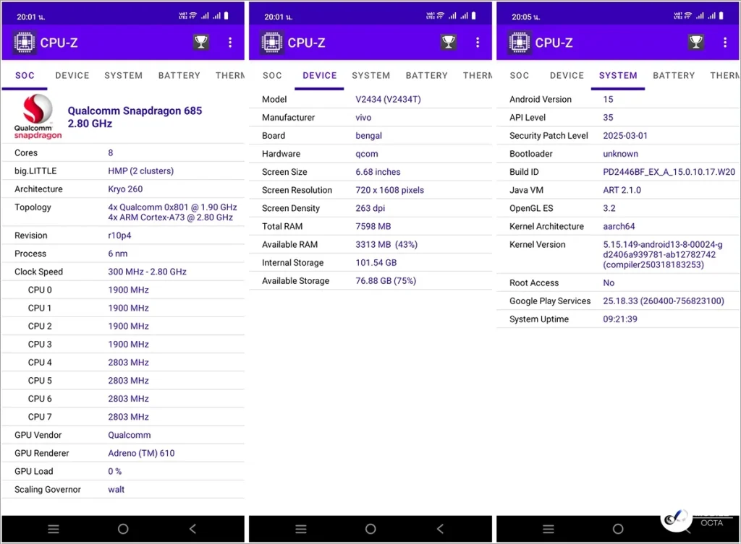Screen dimensions: 741x544
Task: Tap recent apps button in right screen
Action: point(549,529)
